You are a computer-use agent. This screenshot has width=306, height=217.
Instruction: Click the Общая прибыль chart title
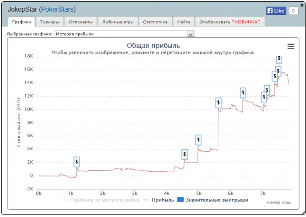[153, 45]
